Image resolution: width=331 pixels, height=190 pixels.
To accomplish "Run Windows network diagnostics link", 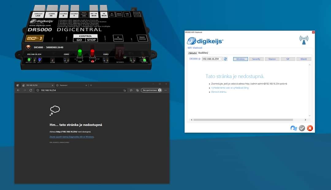I will pyautogui.click(x=72, y=137).
